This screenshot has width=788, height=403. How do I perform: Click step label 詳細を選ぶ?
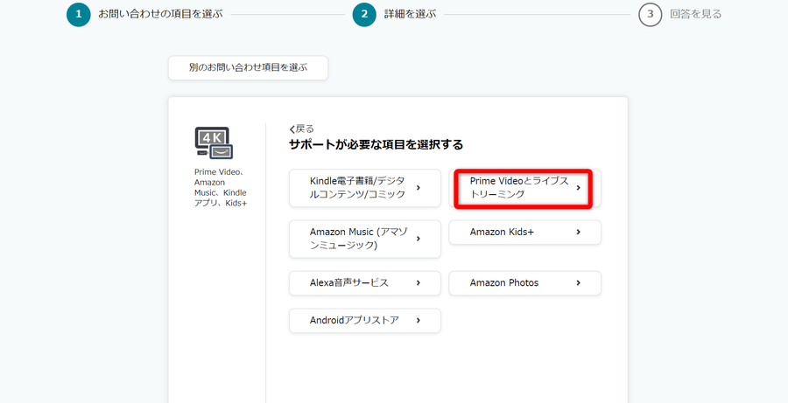click(x=410, y=15)
